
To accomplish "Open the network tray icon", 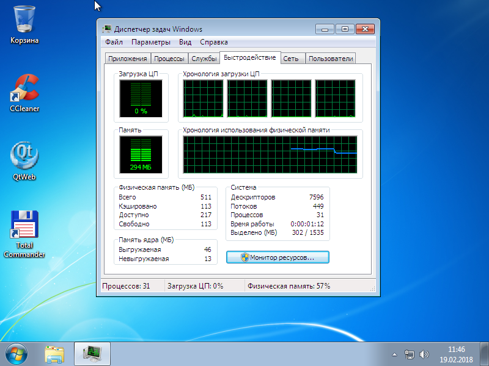I will click(409, 354).
